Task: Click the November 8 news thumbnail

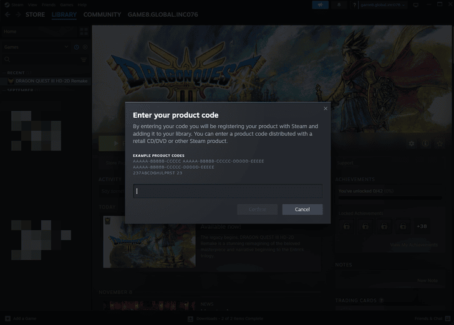Action: pyautogui.click(x=150, y=306)
